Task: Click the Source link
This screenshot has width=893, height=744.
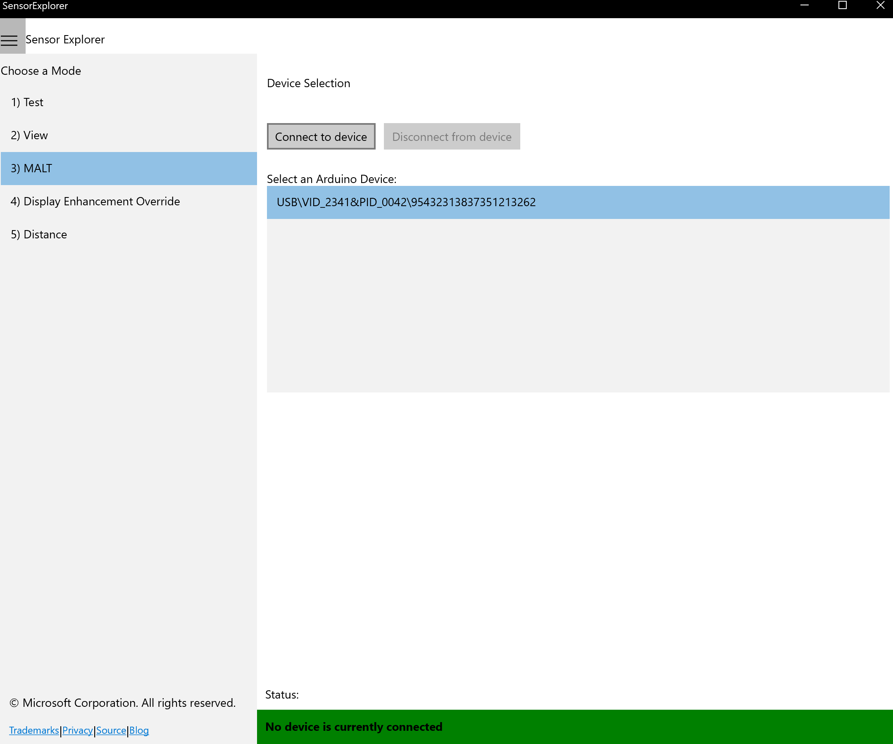Action: tap(111, 731)
